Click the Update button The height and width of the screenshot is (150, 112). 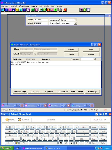coord(91,54)
